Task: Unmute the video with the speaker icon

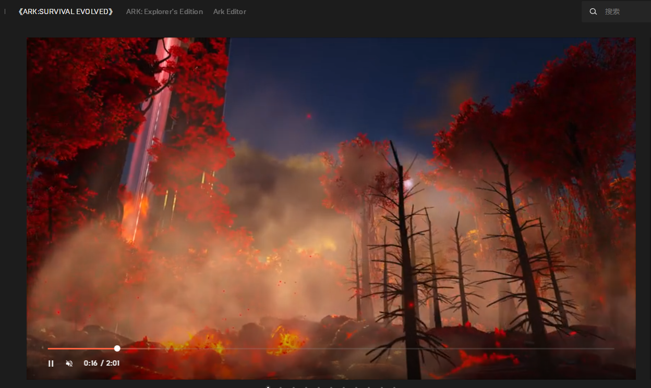Action: pos(69,364)
